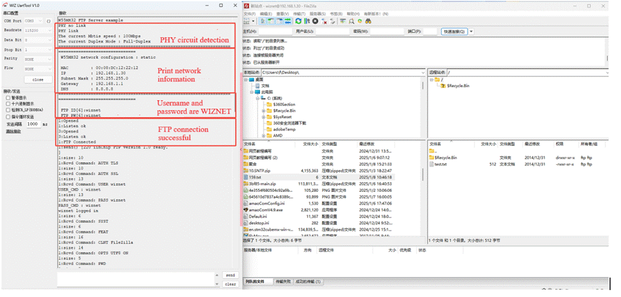
Task: Select test.txt in remote file list
Action: tap(441, 164)
